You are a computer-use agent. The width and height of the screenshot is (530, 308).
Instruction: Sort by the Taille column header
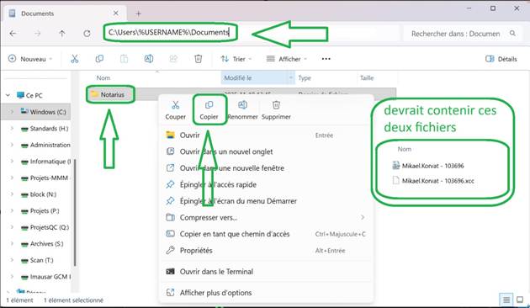click(x=367, y=77)
